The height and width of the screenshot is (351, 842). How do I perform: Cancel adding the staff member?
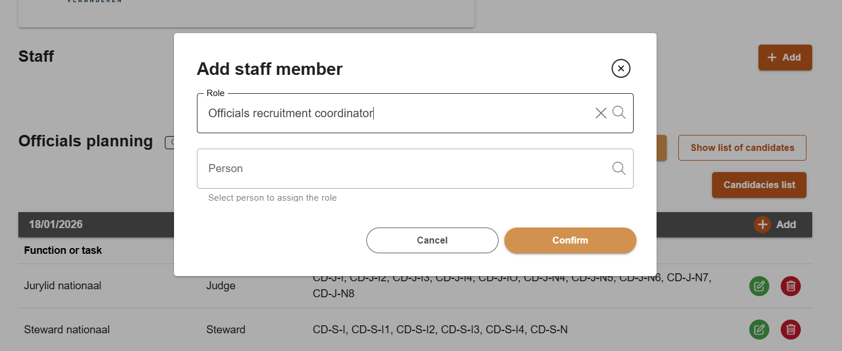pos(432,240)
